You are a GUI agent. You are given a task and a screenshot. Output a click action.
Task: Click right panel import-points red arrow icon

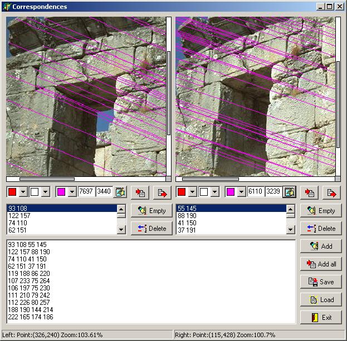[x=309, y=192]
